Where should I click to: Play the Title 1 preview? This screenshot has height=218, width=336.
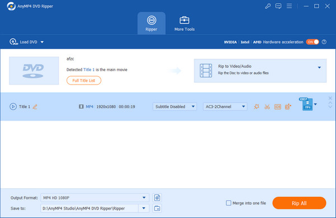(x=13, y=106)
